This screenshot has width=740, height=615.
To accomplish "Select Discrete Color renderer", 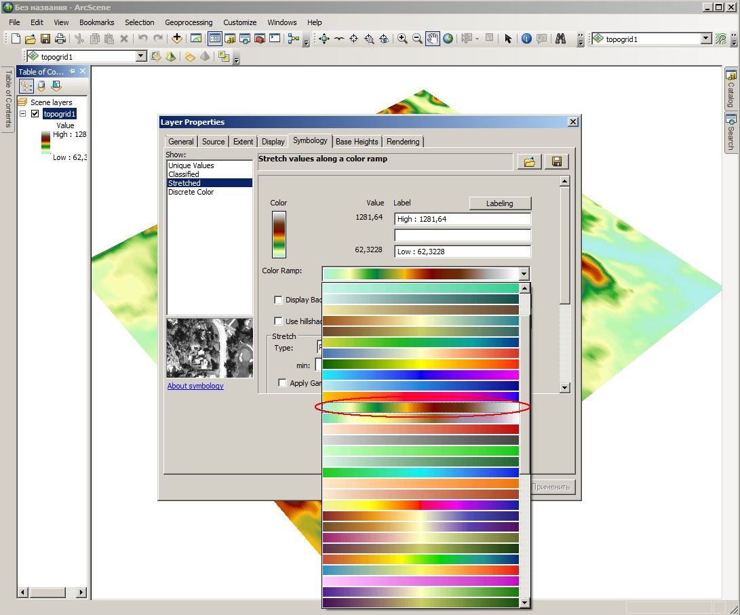I will pyautogui.click(x=191, y=192).
